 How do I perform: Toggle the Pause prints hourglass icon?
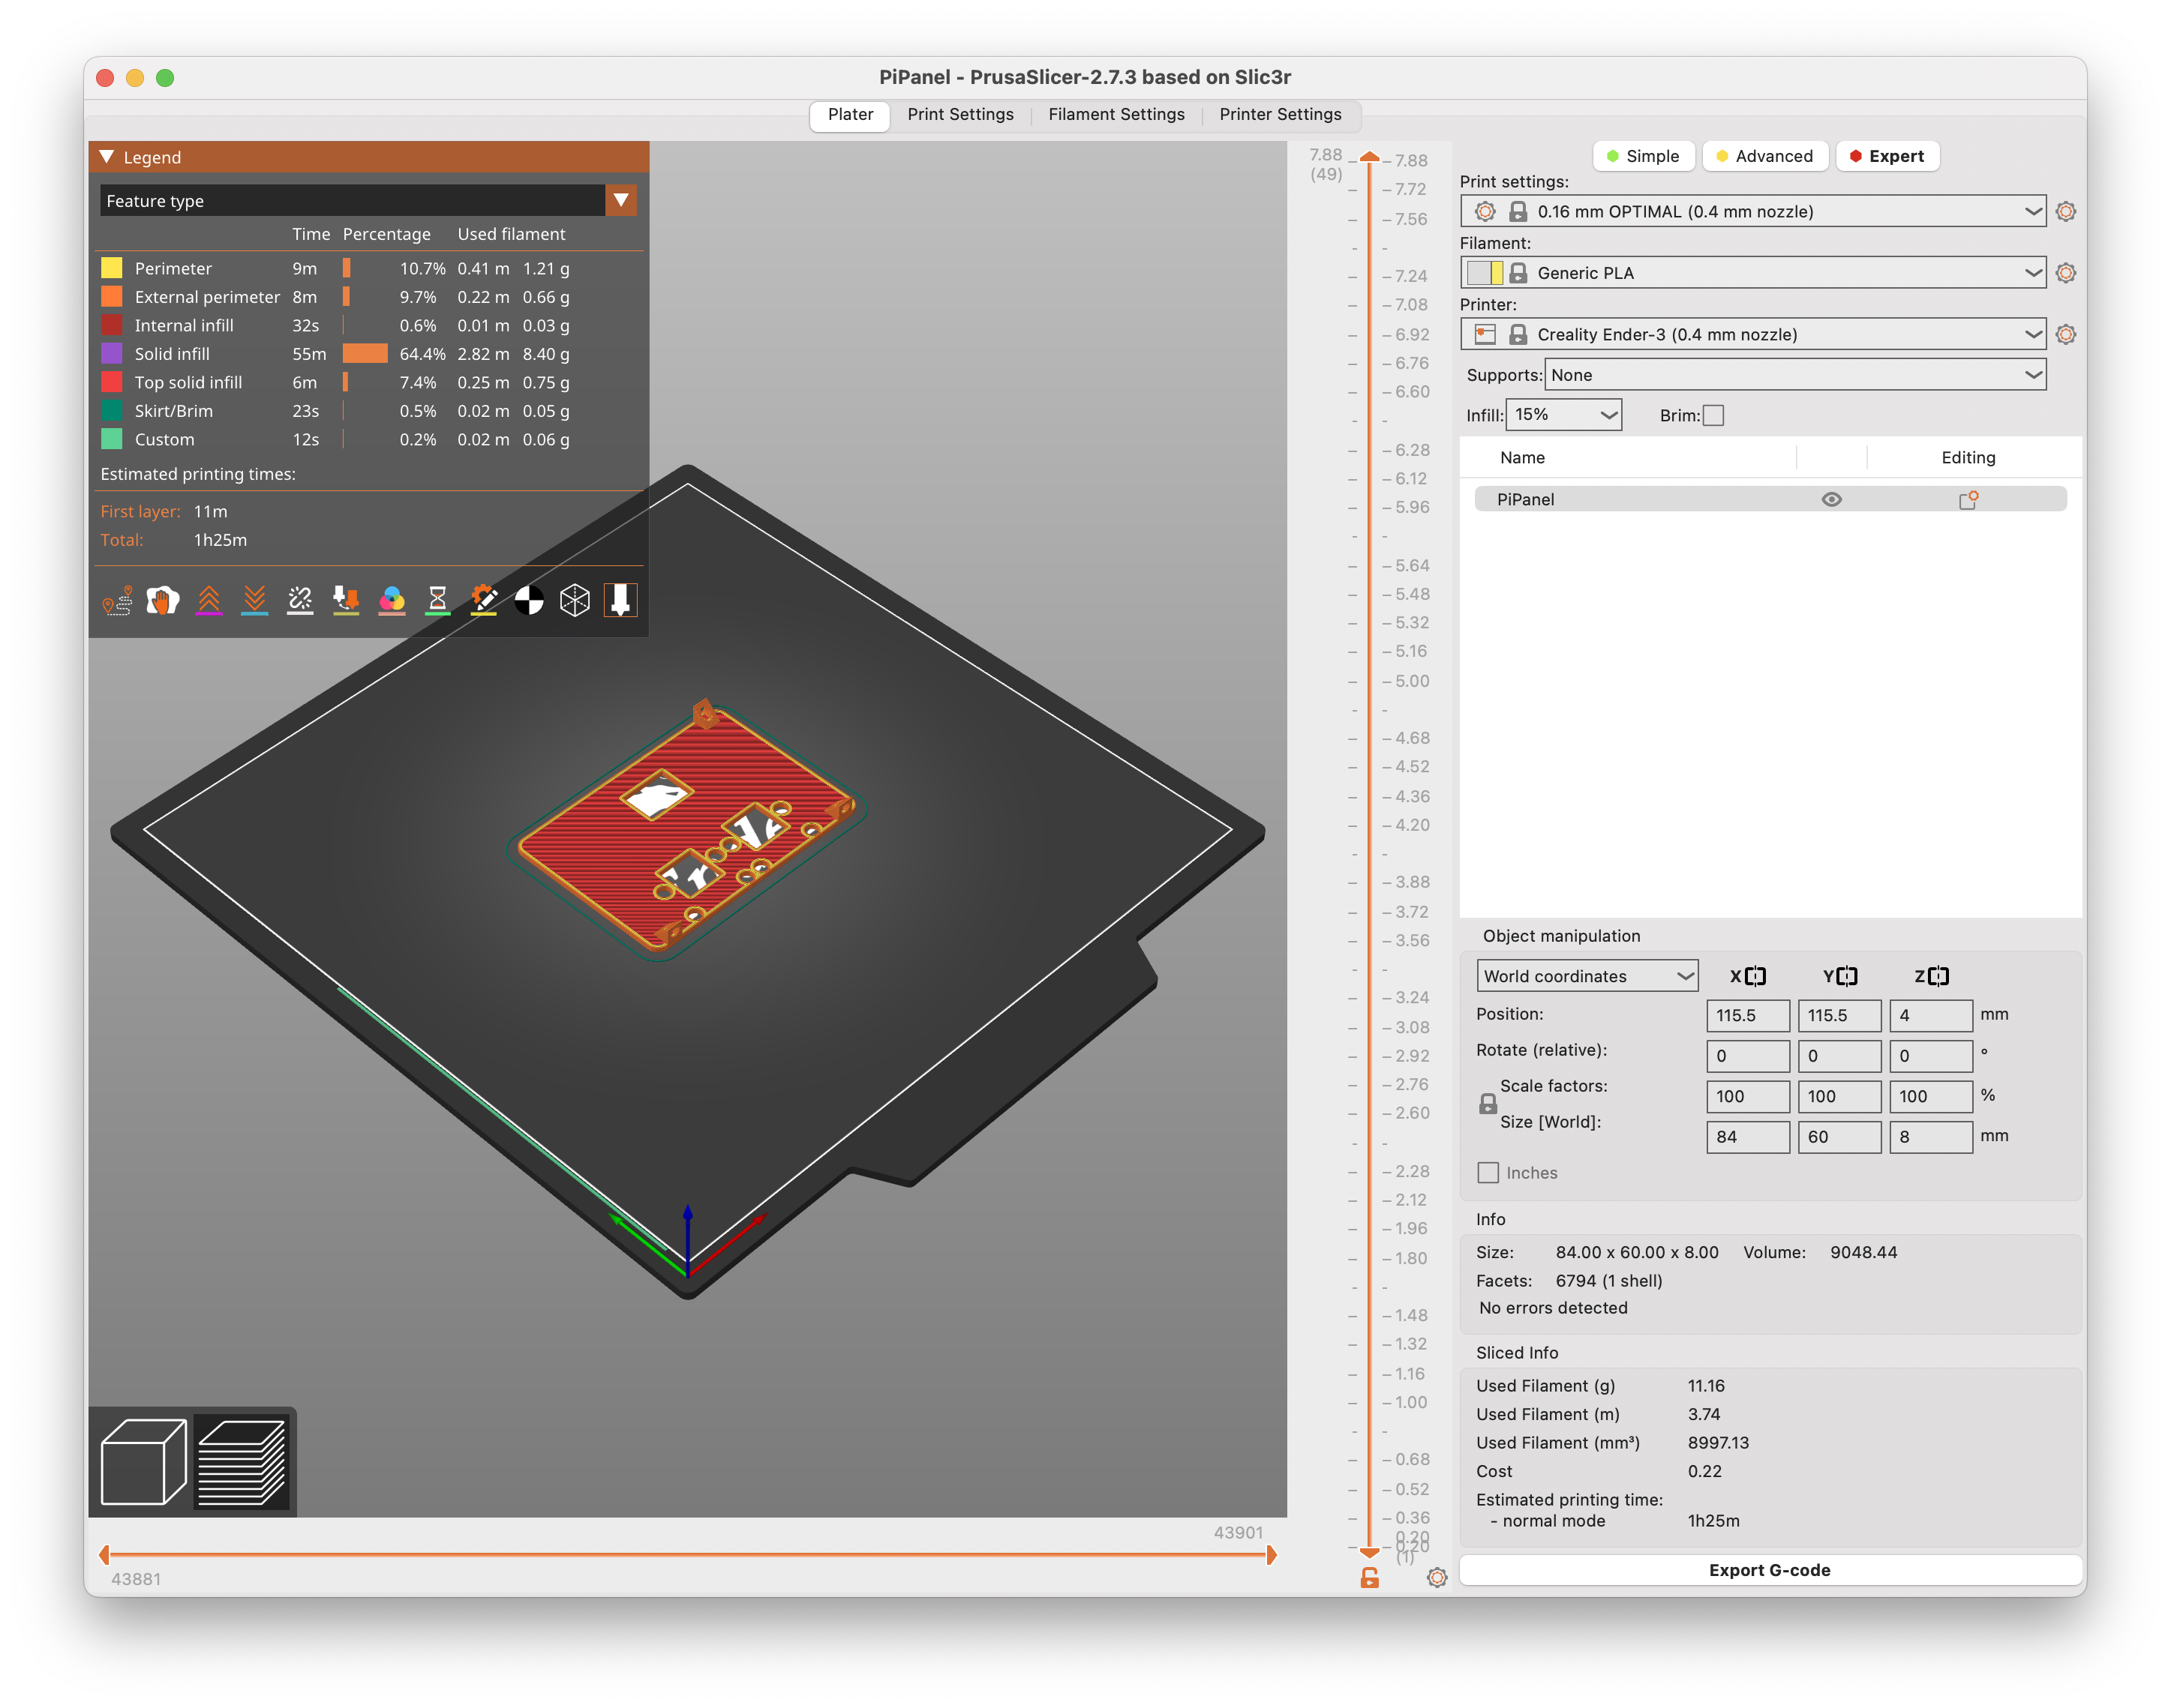(x=437, y=600)
